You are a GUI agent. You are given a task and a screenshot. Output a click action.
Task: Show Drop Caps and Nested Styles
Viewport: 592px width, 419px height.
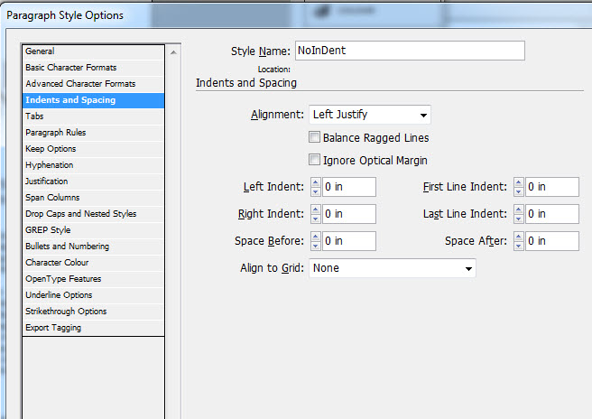click(x=80, y=214)
